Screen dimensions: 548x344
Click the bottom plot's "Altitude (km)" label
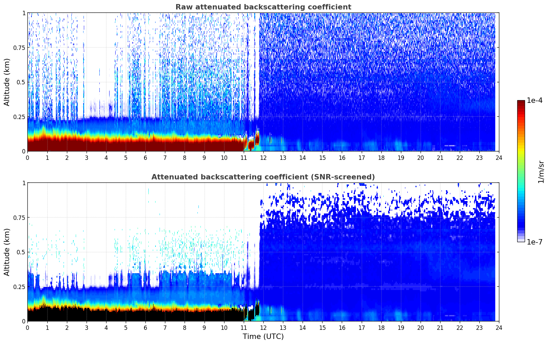7,252
